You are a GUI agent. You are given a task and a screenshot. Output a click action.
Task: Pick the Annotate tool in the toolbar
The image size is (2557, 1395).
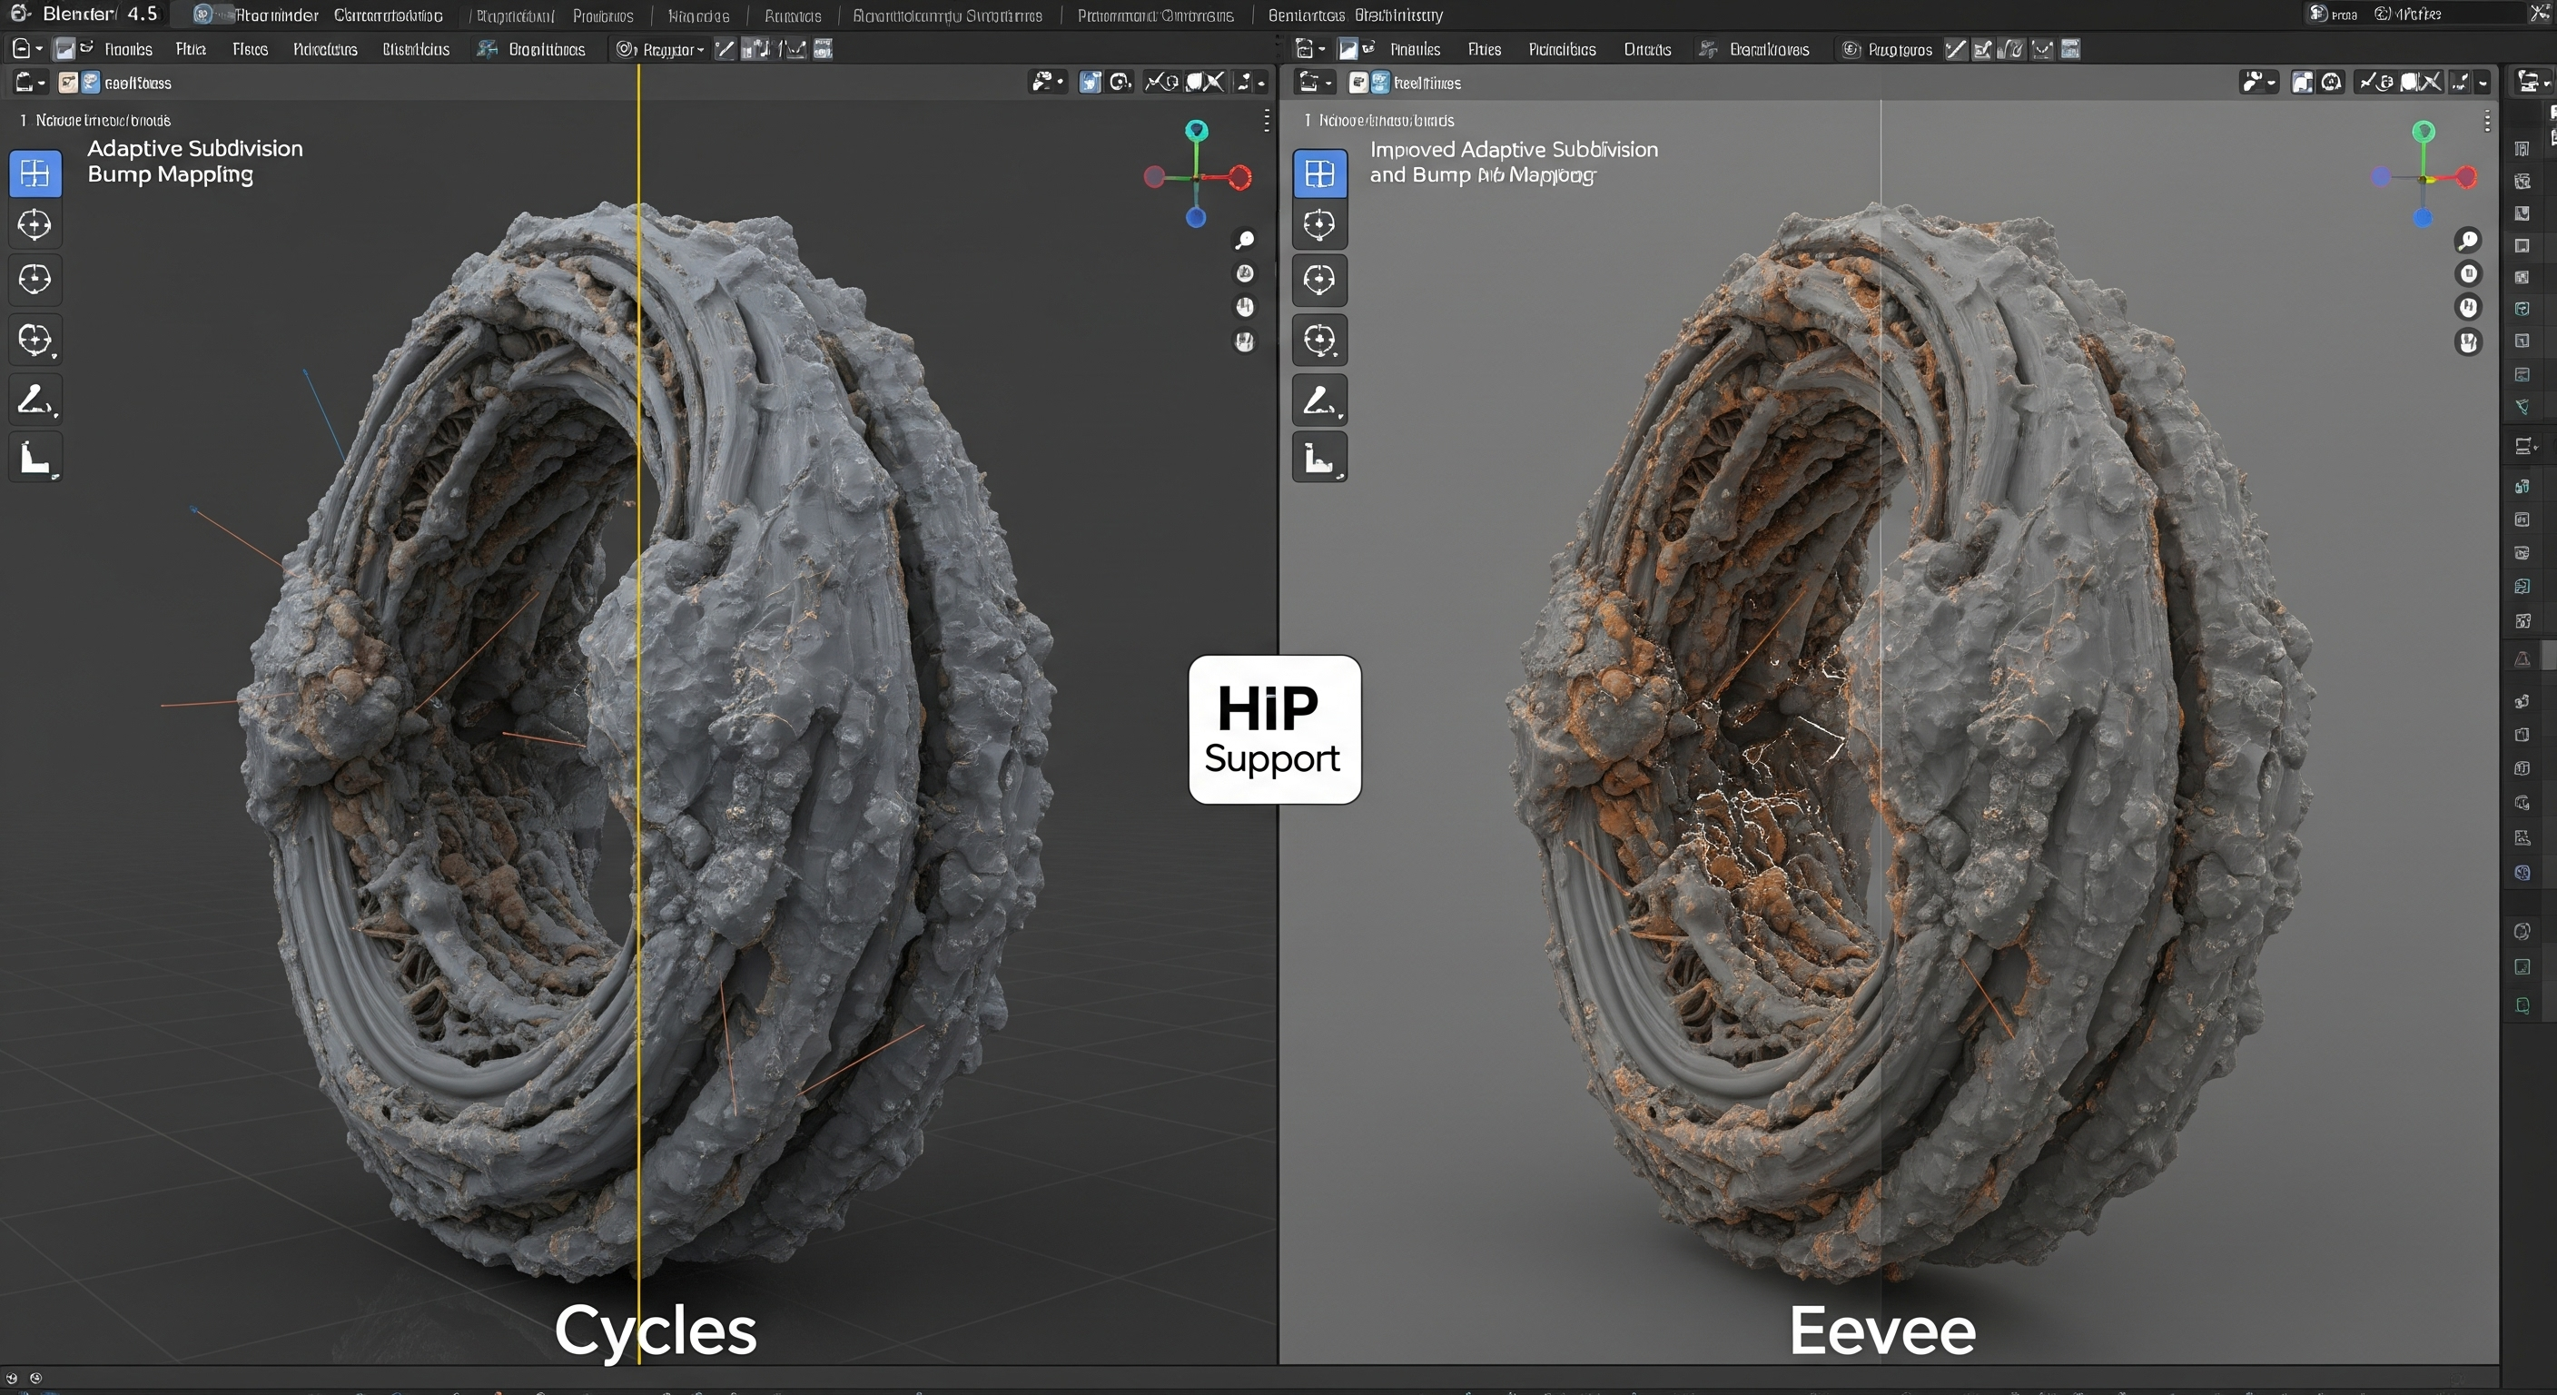coord(35,399)
